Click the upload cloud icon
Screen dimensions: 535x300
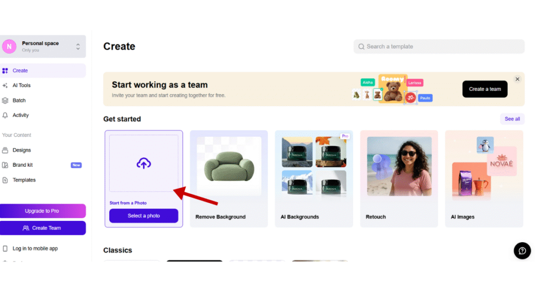pos(144,164)
